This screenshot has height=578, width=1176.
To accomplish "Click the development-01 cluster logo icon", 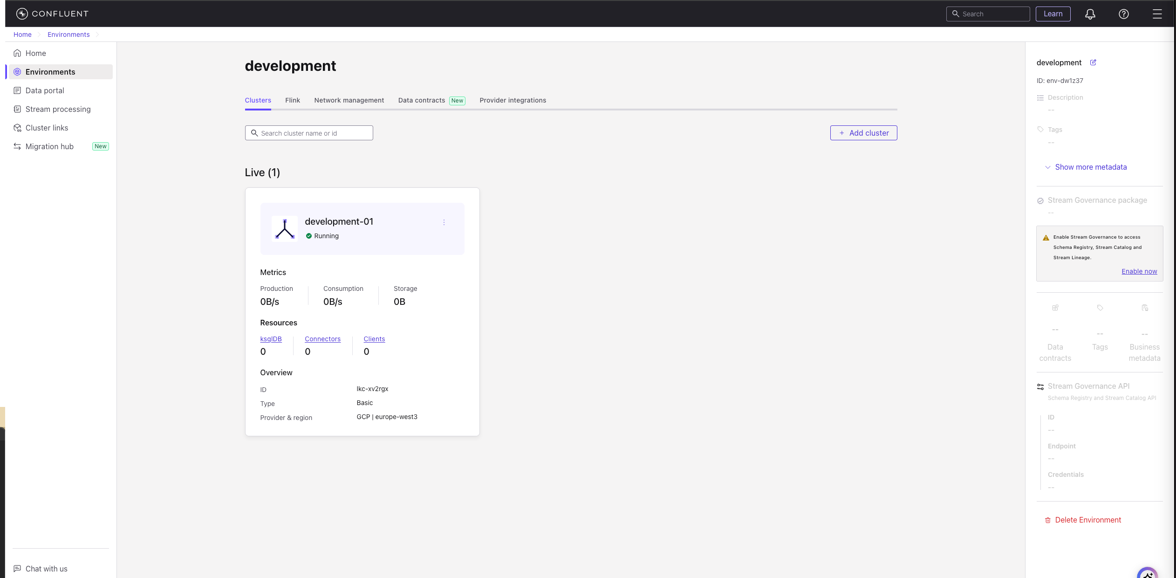I will [284, 228].
